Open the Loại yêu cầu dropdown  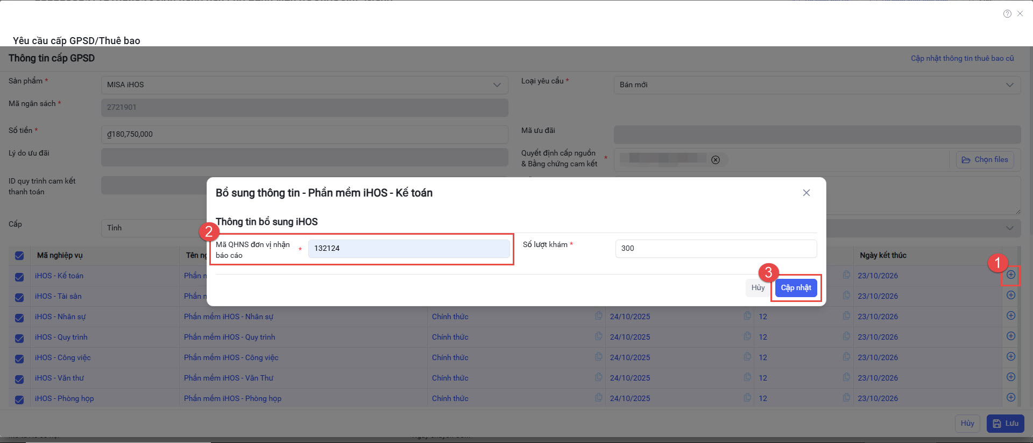click(1009, 85)
